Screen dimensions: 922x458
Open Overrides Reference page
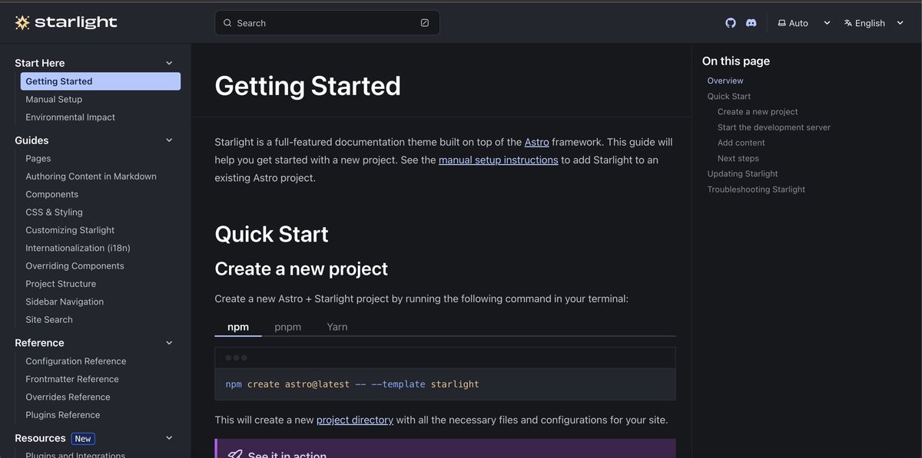[x=68, y=397]
